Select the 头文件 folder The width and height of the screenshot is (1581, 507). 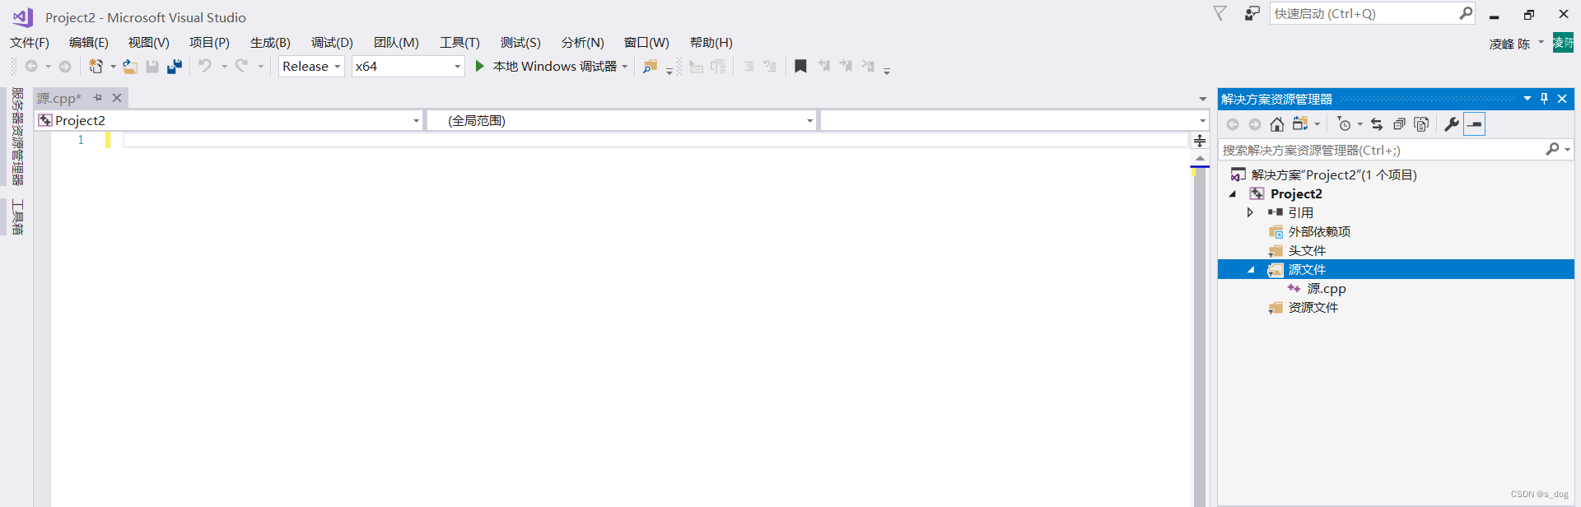tap(1307, 251)
